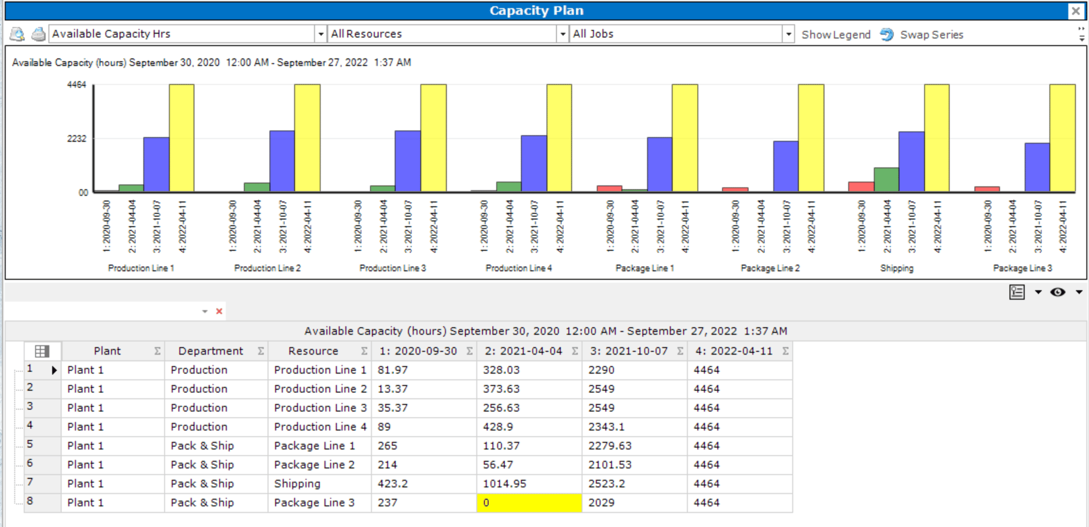Click the 4: 2022-04-11 column header
Image resolution: width=1089 pixels, height=527 pixels.
coord(734,351)
